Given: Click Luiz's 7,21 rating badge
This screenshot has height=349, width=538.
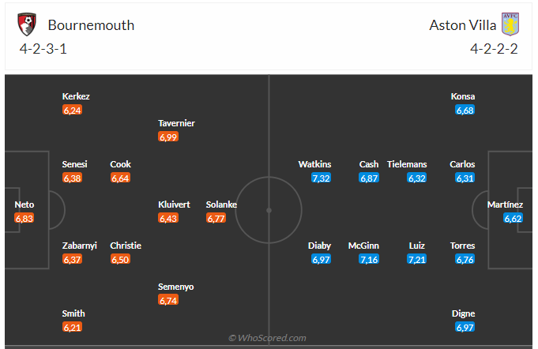Looking at the screenshot, I should (417, 260).
